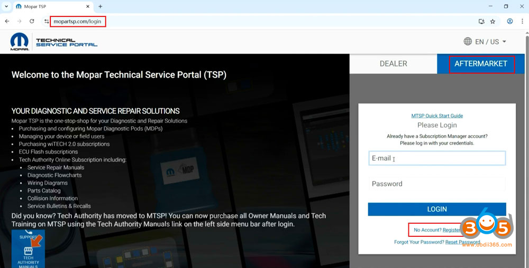The image size is (529, 268).
Task: Click the Reset Password link
Action: coord(462,242)
